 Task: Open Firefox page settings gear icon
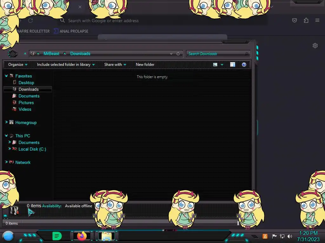click(x=315, y=46)
